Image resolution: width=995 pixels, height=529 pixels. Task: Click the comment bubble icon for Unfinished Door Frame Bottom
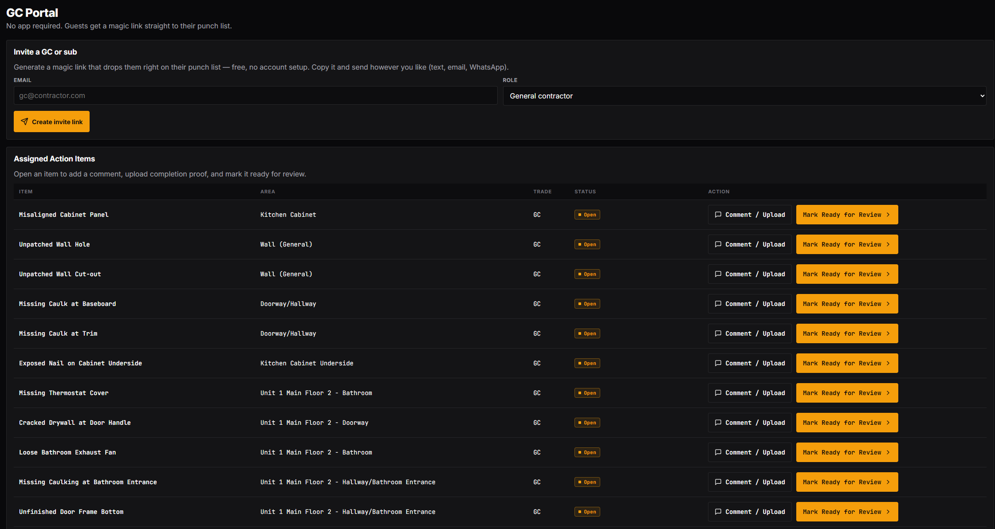click(x=718, y=512)
